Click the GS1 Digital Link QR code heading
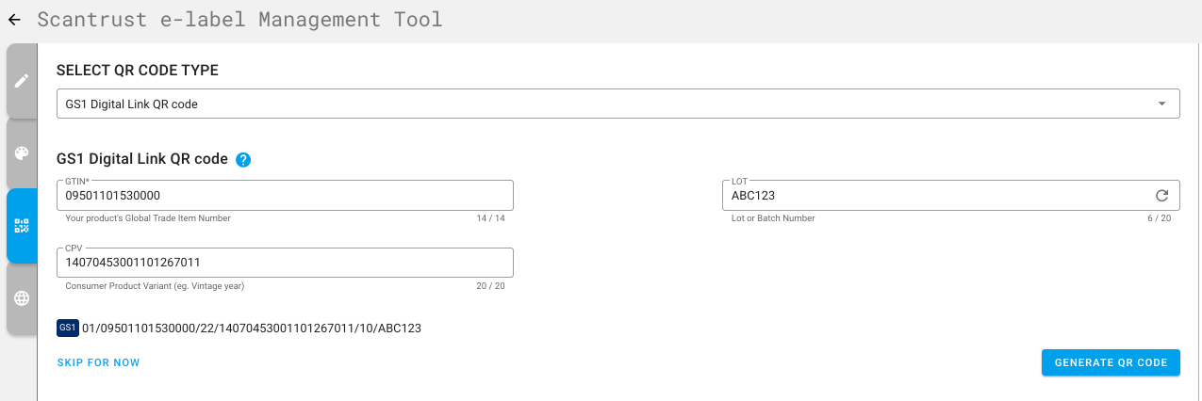The width and height of the screenshot is (1202, 401). pos(142,159)
